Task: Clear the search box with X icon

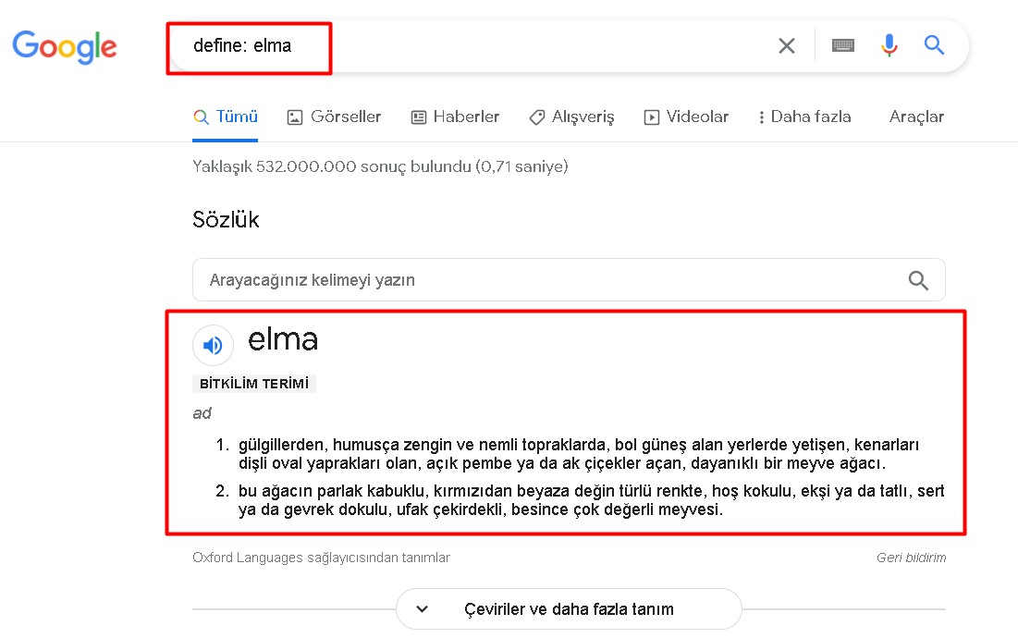Action: [786, 46]
